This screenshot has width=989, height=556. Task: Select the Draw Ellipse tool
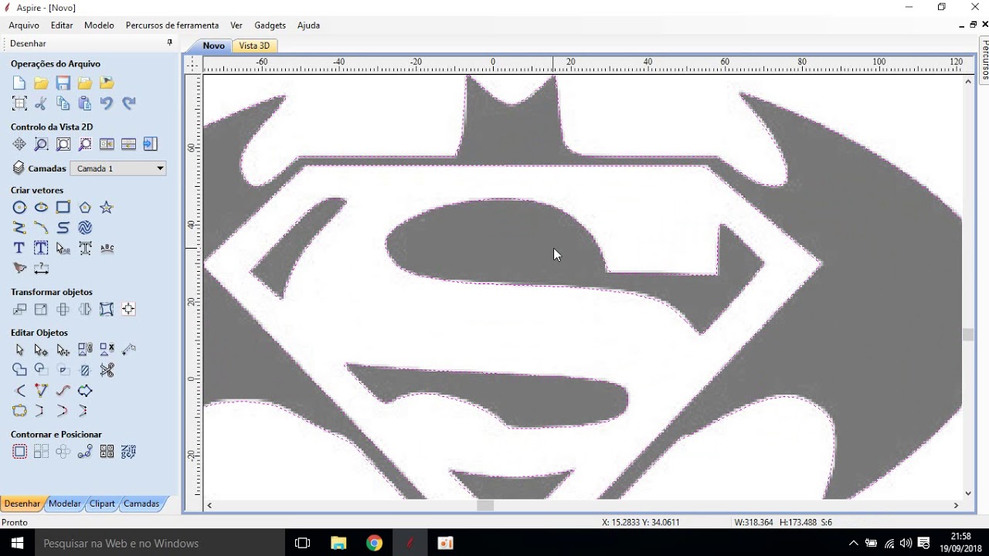click(41, 208)
